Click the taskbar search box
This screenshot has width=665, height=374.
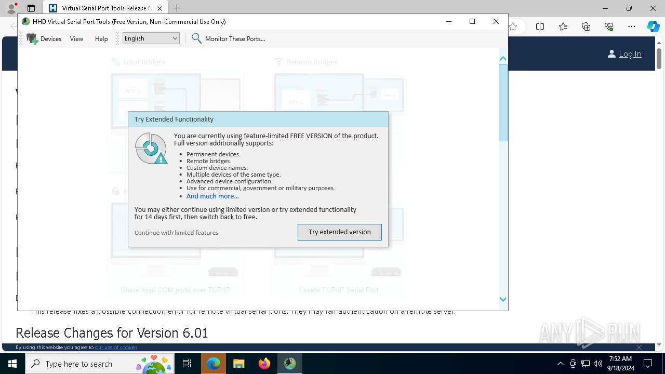pyautogui.click(x=100, y=364)
